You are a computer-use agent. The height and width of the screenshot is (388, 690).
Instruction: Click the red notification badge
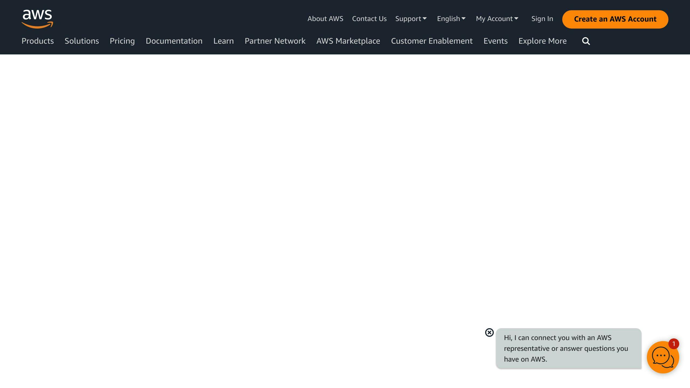click(x=674, y=344)
